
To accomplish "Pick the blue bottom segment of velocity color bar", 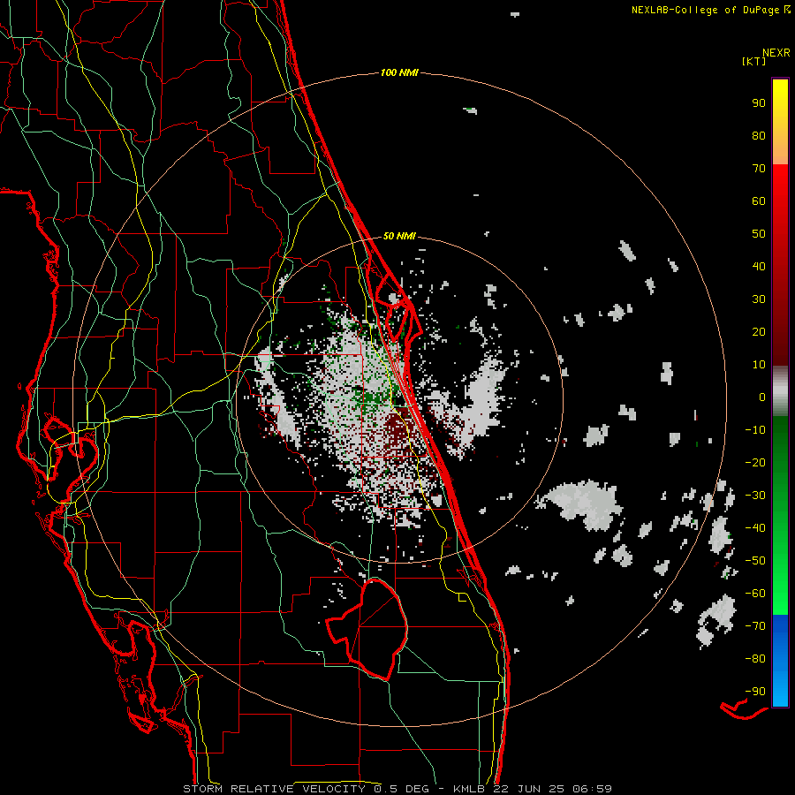I will click(x=780, y=661).
